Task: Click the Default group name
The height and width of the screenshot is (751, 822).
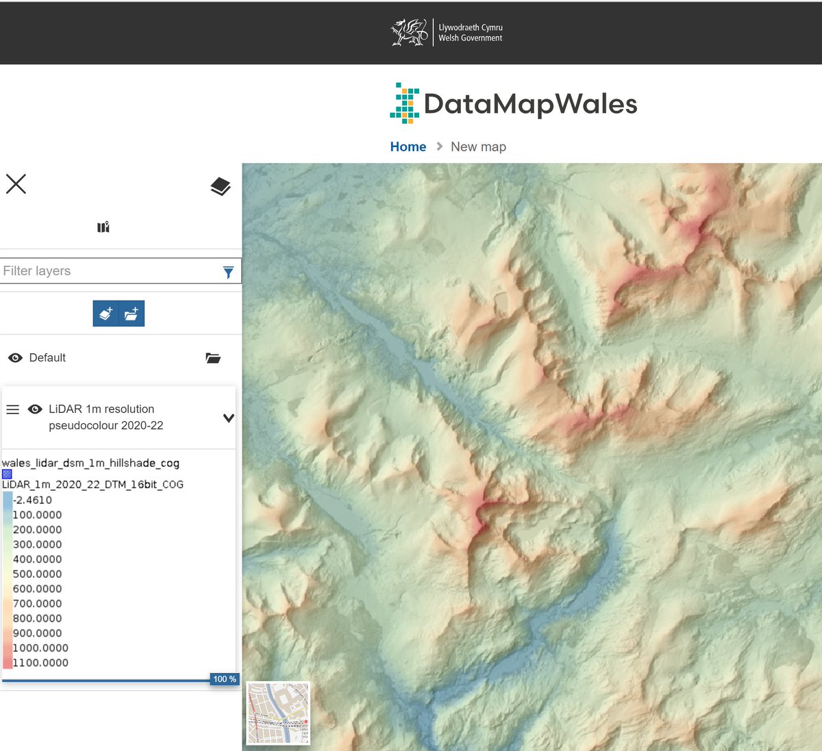Action: click(47, 358)
